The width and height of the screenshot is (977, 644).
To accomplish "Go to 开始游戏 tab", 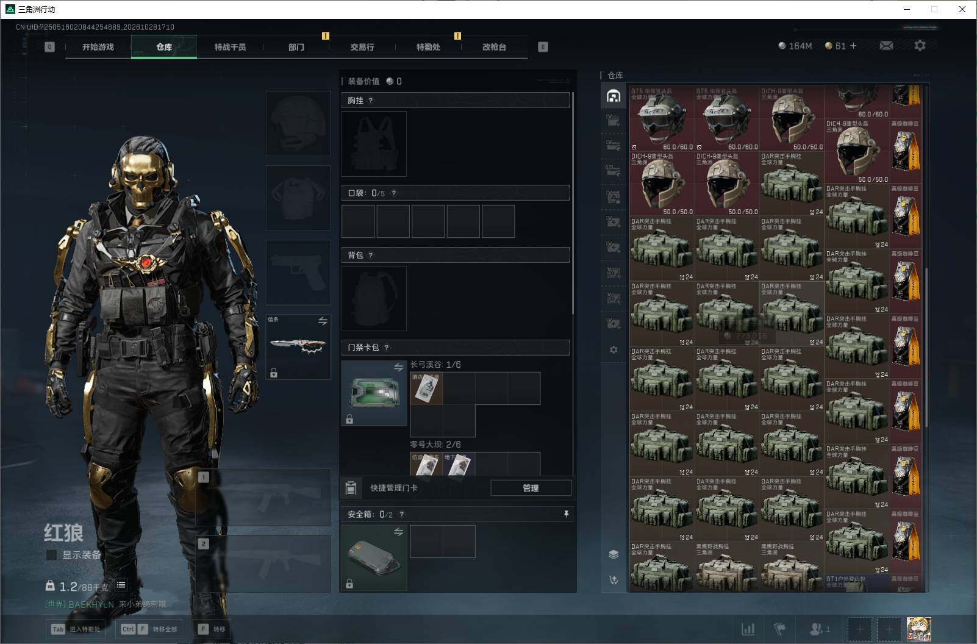I will pyautogui.click(x=98, y=47).
